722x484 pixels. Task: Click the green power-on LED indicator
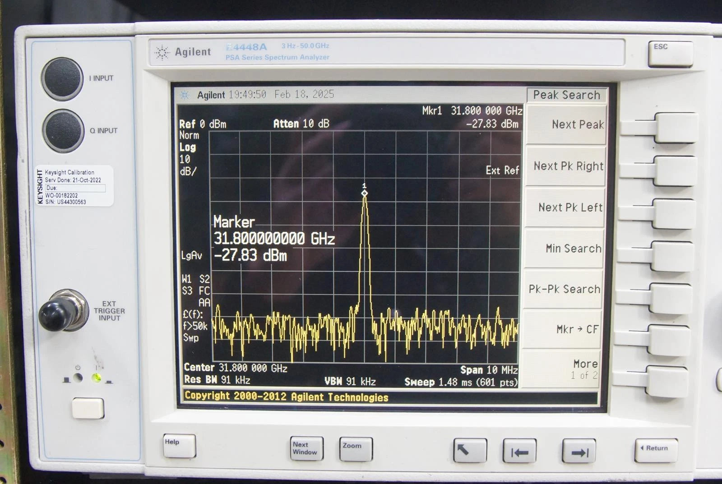pos(96,378)
